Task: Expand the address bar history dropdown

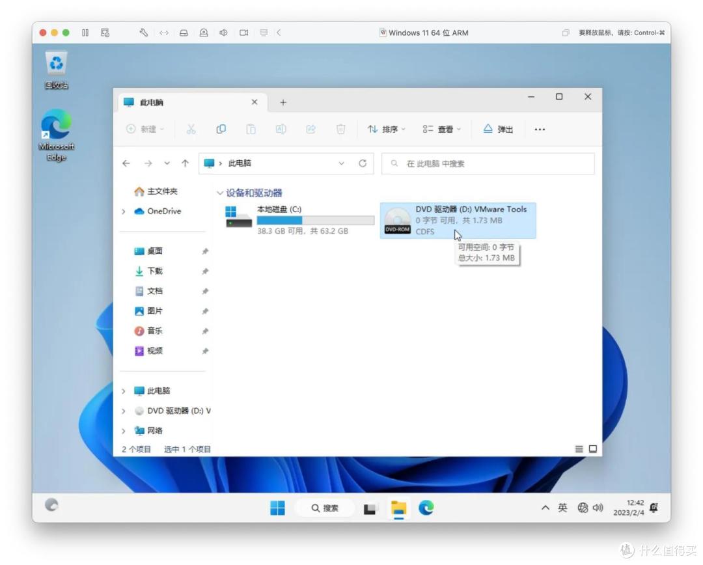Action: click(x=342, y=163)
